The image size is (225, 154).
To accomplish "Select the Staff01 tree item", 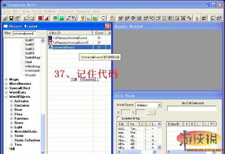I will click(x=29, y=40).
